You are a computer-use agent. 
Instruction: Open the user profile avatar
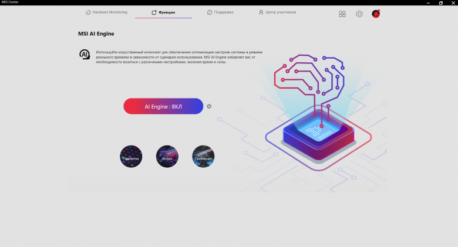(x=376, y=13)
